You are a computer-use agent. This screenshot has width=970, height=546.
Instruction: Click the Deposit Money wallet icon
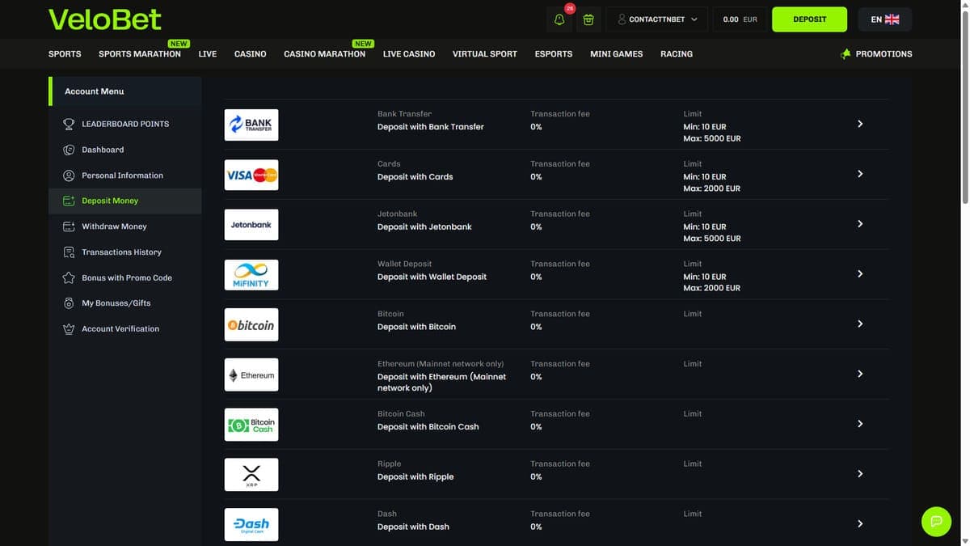click(69, 201)
